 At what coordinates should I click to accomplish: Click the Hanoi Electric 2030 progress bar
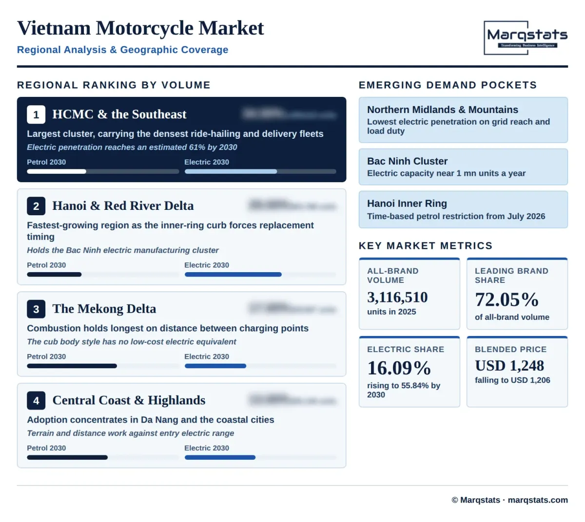(x=260, y=275)
